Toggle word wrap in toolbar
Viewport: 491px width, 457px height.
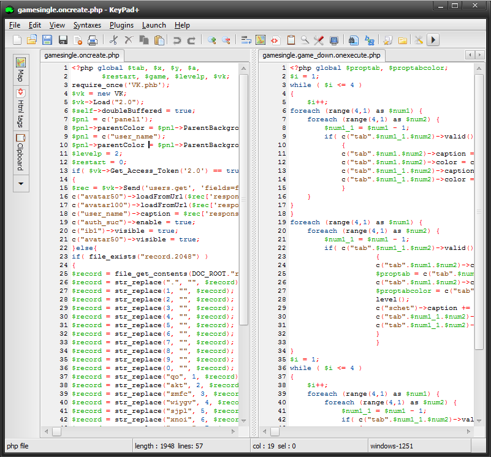(245, 40)
